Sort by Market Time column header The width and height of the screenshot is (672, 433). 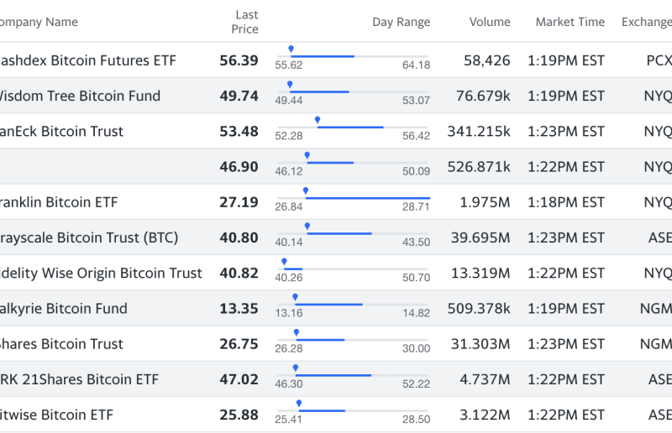(x=570, y=22)
